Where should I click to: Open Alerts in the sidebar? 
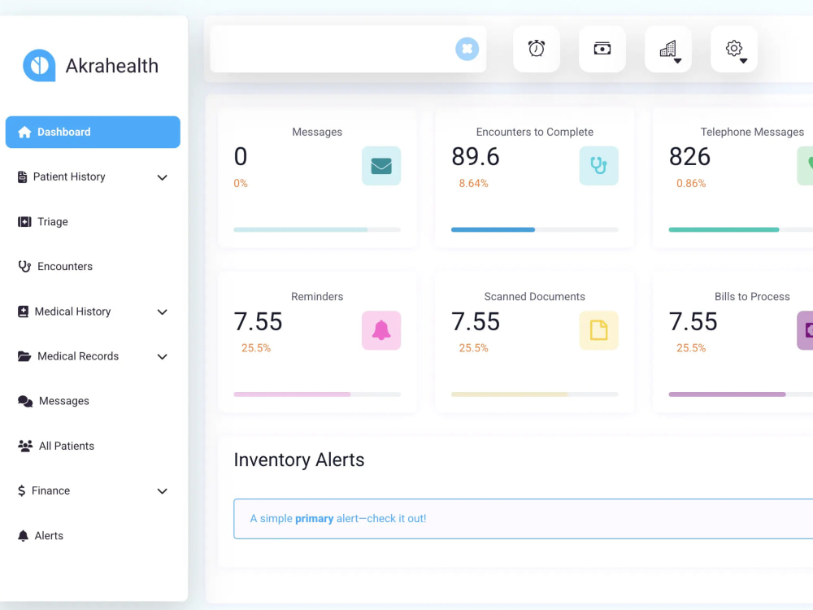click(x=93, y=535)
